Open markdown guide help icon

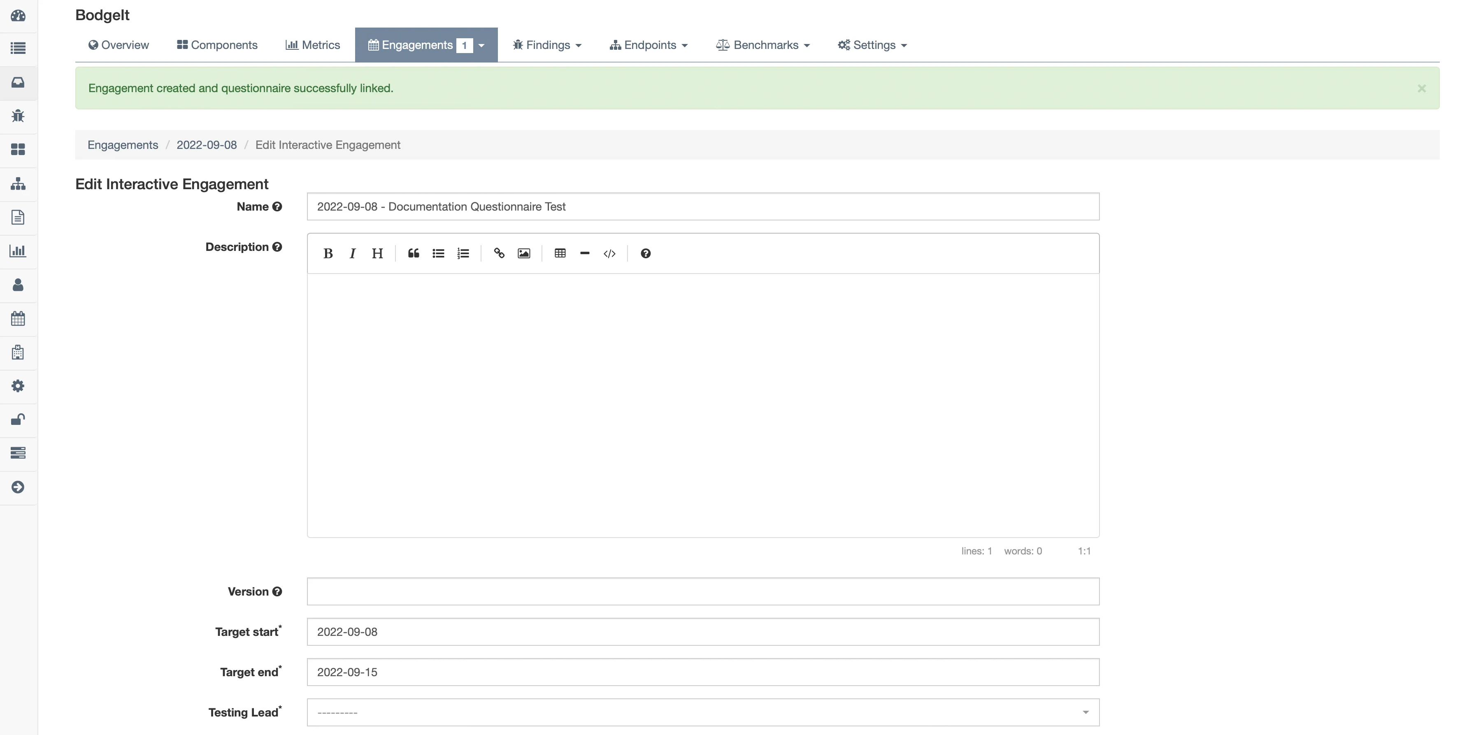point(645,253)
